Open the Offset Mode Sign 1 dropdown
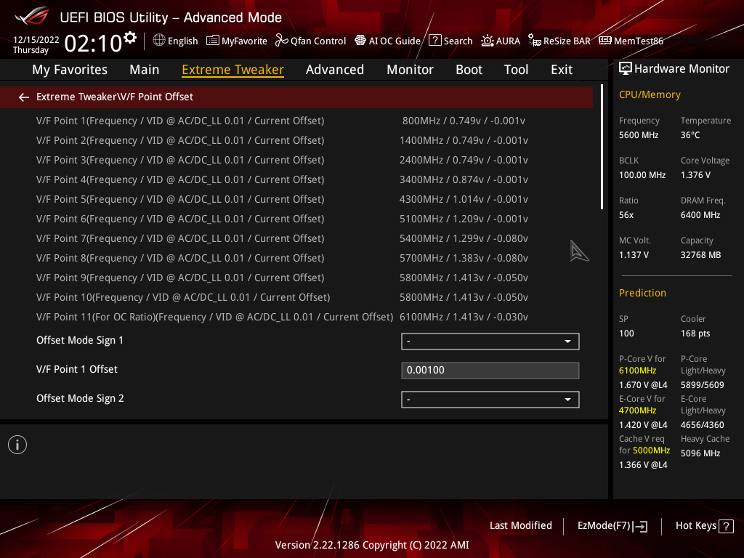Screen dimensions: 744x558 click(490, 341)
